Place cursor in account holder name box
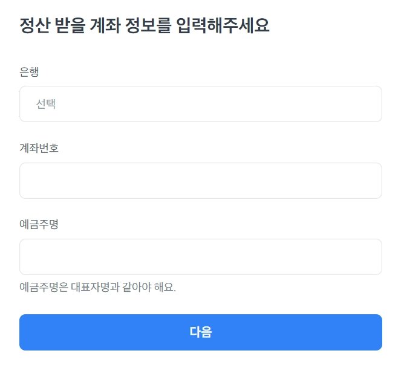Image resolution: width=404 pixels, height=365 pixels. click(x=200, y=257)
